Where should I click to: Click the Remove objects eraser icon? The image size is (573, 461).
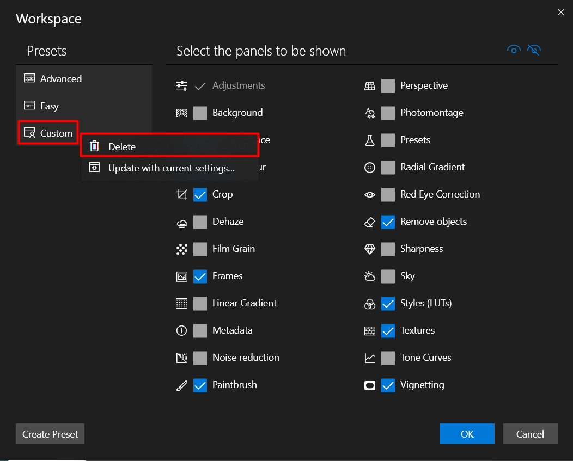(370, 222)
